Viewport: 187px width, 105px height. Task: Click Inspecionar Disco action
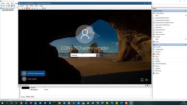click(160, 30)
